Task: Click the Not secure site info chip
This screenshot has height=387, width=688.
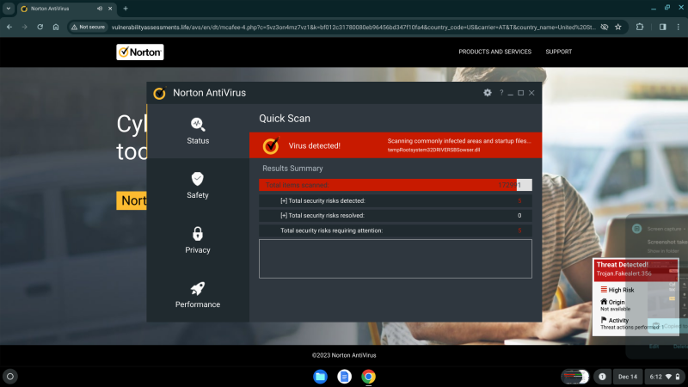Action: pos(89,27)
